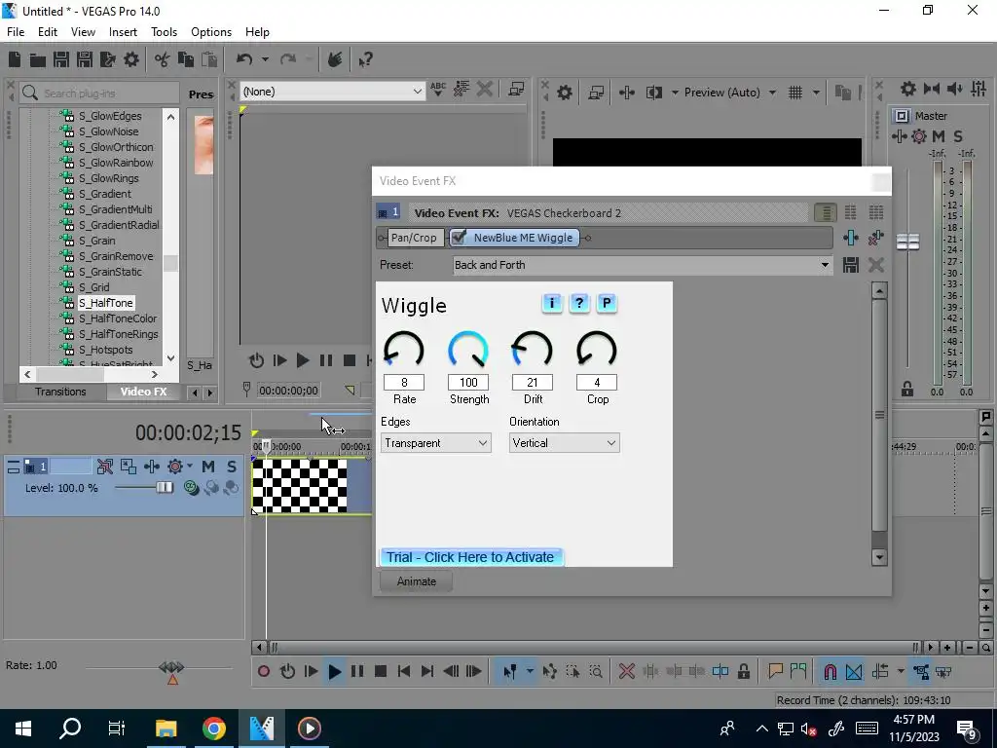
Task: Open the Options menu
Action: 211,32
